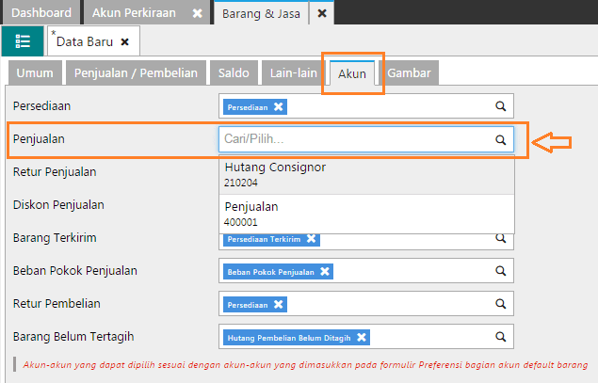This screenshot has width=598, height=383.
Task: Remove Persediaan tag from Persediaan field
Action: coord(279,107)
